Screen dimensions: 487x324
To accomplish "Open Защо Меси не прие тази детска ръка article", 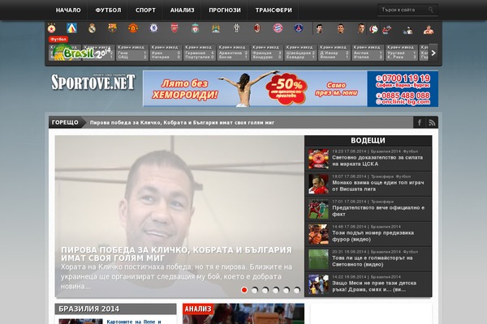I will (x=374, y=286).
